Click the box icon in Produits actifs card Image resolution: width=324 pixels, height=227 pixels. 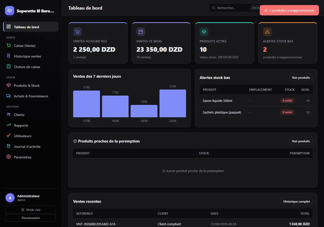pyautogui.click(x=204, y=32)
